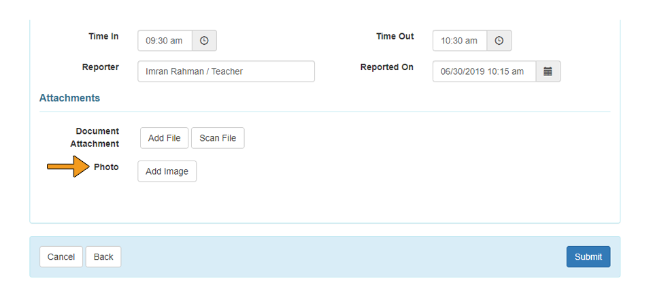Click the Reported On label
The image size is (651, 306).
point(386,67)
